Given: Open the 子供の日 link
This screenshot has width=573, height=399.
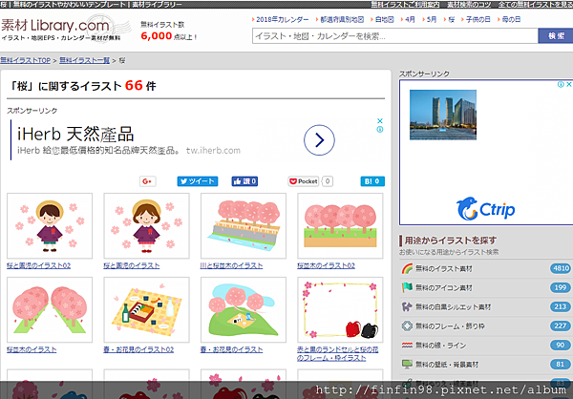Looking at the screenshot, I should point(478,20).
